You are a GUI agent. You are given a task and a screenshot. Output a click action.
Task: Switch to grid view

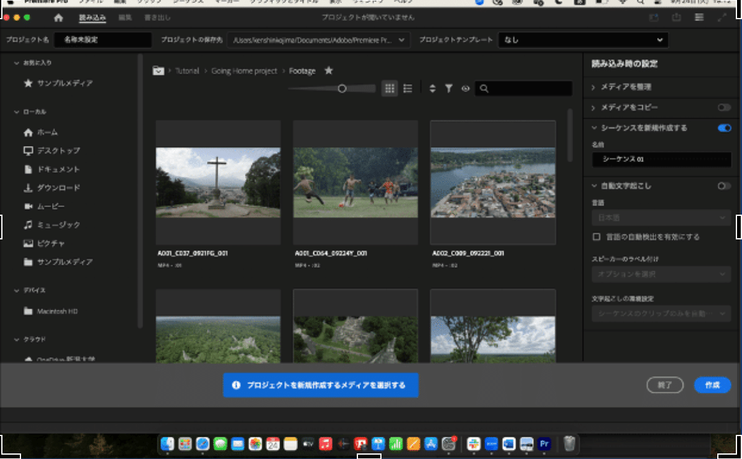coord(390,88)
